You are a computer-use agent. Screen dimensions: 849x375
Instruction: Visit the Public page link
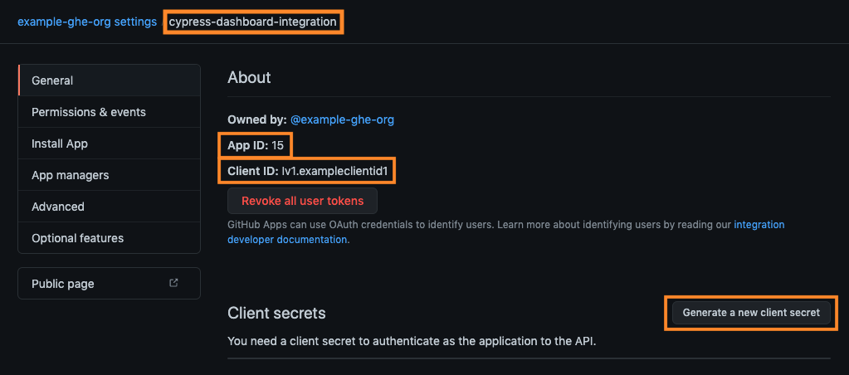coord(63,284)
